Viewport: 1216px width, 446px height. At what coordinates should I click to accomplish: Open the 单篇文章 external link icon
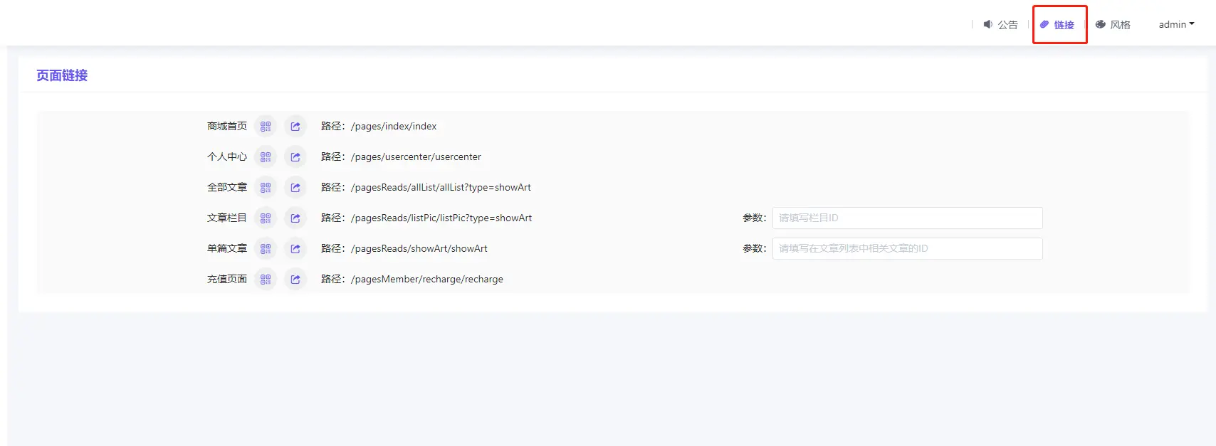[295, 249]
